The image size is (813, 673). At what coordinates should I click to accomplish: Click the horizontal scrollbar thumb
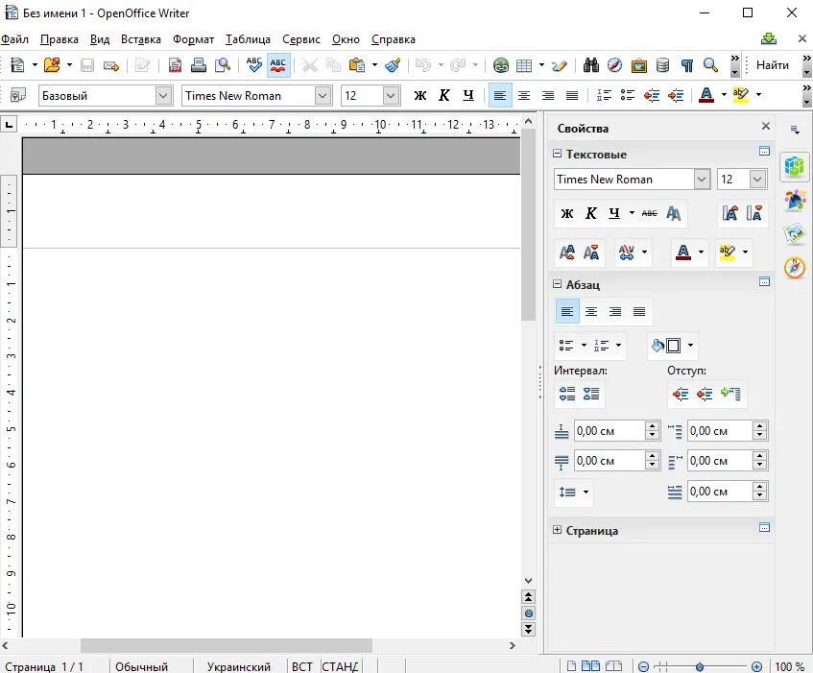tap(227, 645)
